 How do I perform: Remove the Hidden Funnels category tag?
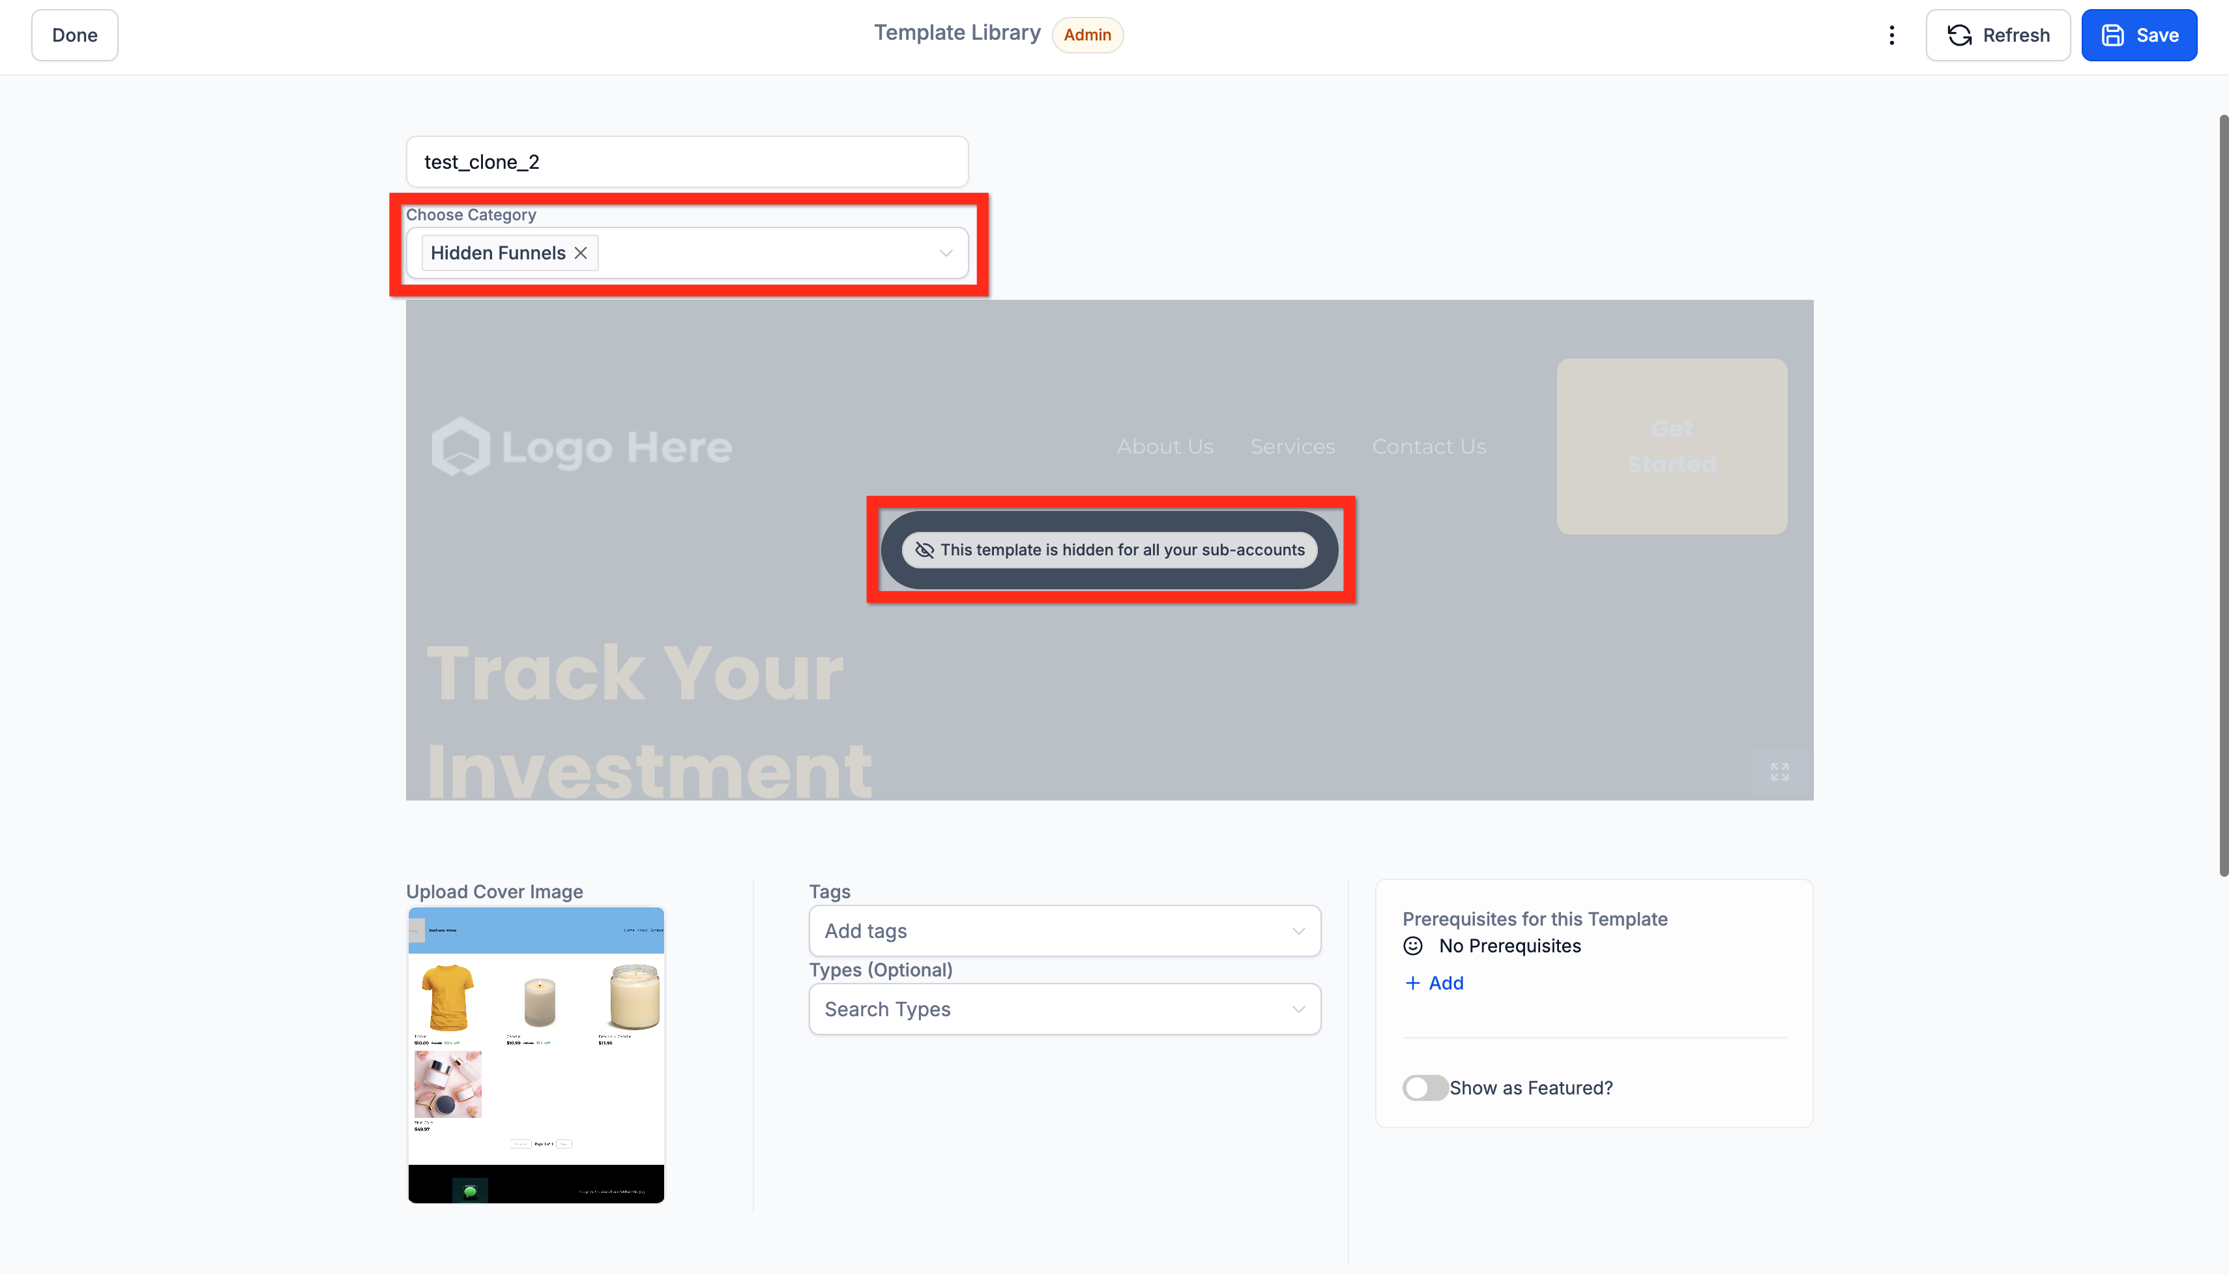pos(581,253)
